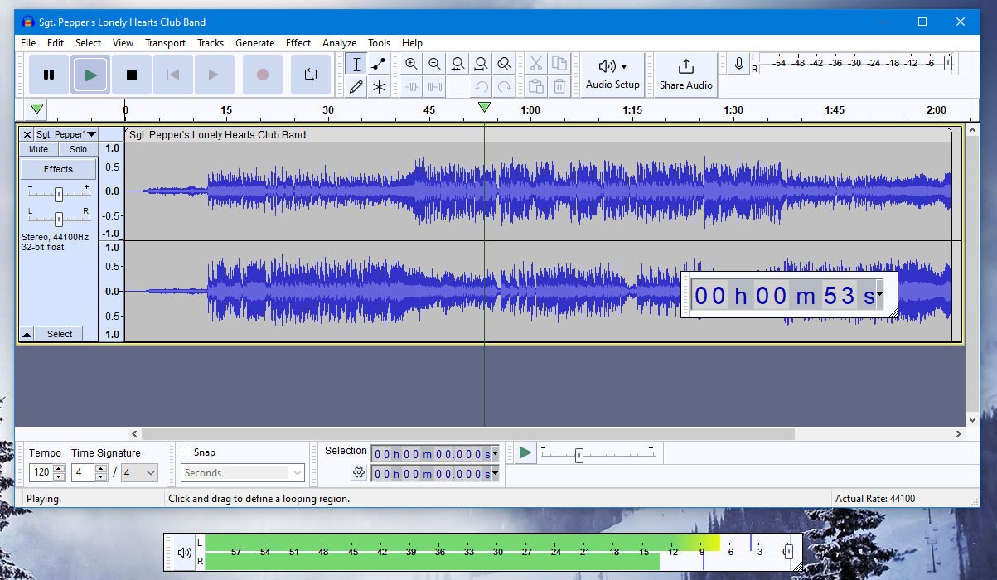Open the Transport menu

[165, 43]
